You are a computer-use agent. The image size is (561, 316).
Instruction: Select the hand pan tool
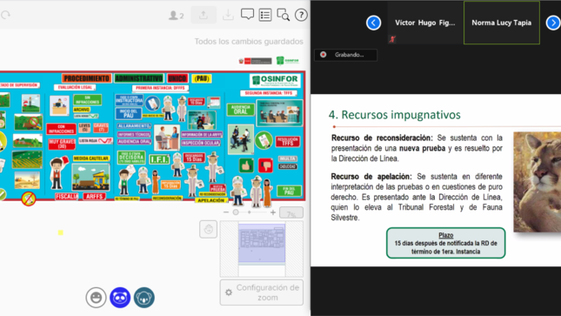pyautogui.click(x=208, y=229)
